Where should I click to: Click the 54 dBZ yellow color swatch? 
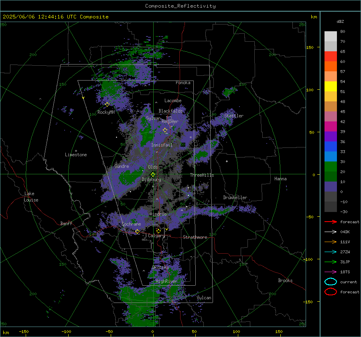[331, 86]
